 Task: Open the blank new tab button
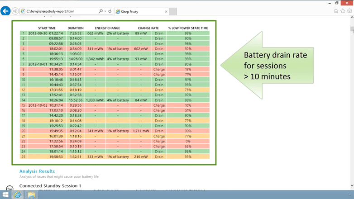[173, 12]
